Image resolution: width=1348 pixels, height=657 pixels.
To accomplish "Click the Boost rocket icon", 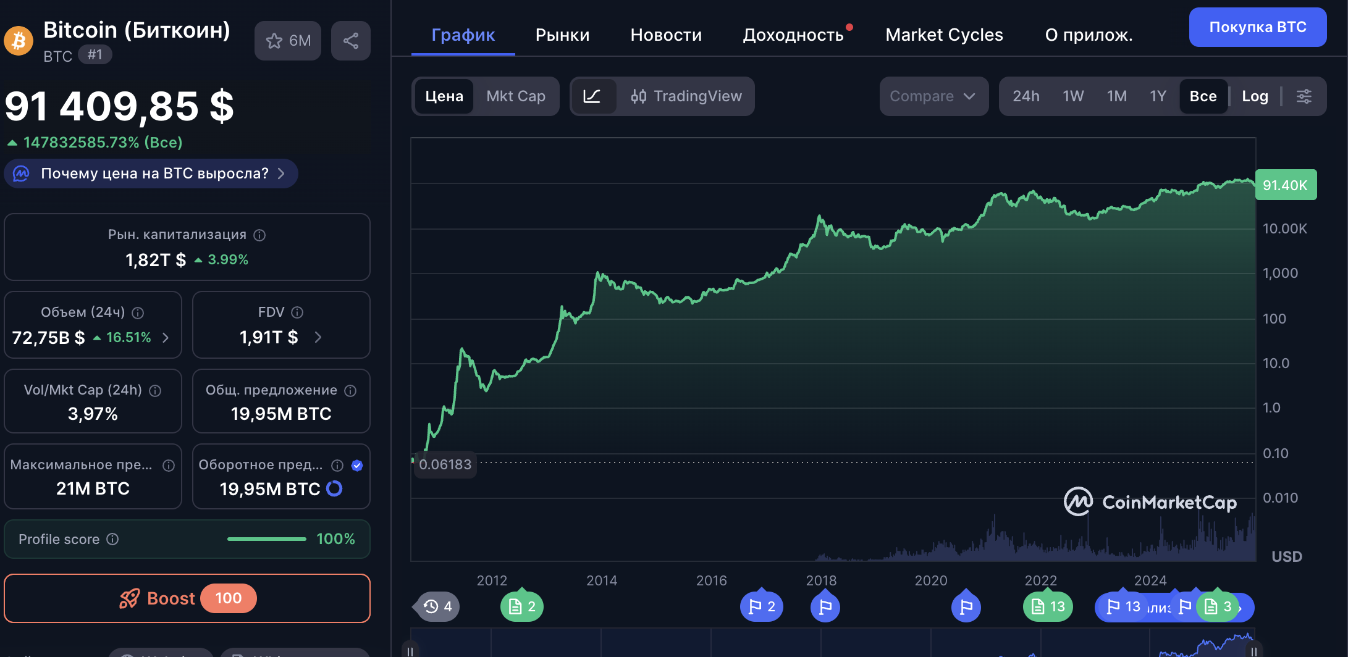I will pyautogui.click(x=130, y=598).
